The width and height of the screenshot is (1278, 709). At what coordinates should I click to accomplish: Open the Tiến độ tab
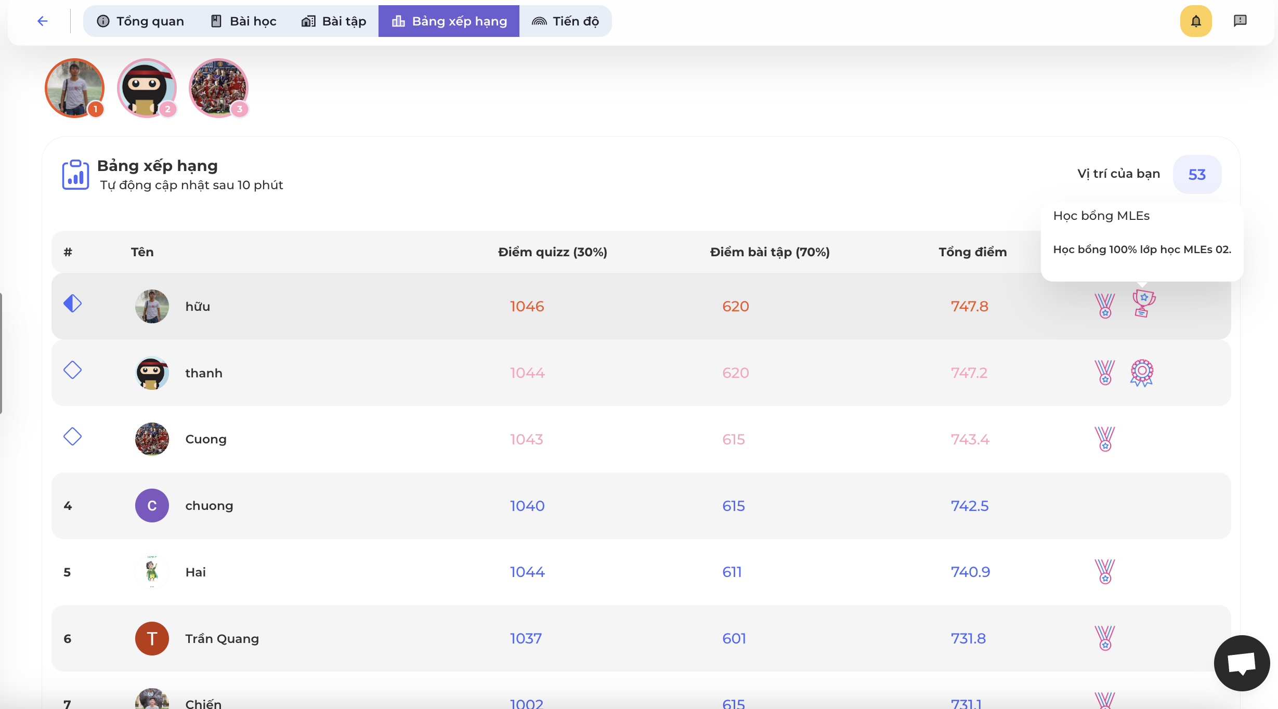565,21
